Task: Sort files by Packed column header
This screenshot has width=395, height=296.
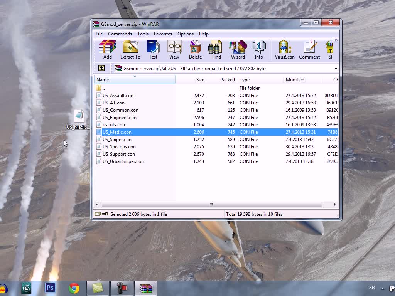Action: coord(222,79)
